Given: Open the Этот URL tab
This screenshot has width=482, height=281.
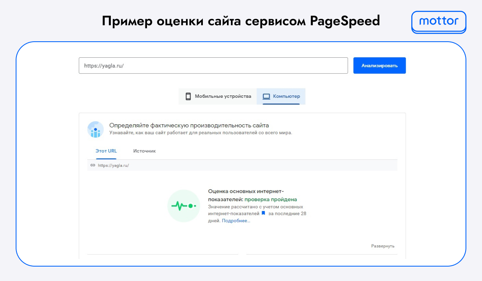Looking at the screenshot, I should pyautogui.click(x=106, y=151).
